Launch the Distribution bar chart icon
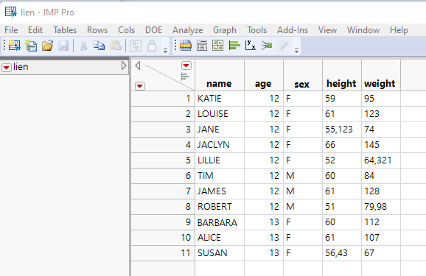This screenshot has width=426, height=276. (234, 46)
